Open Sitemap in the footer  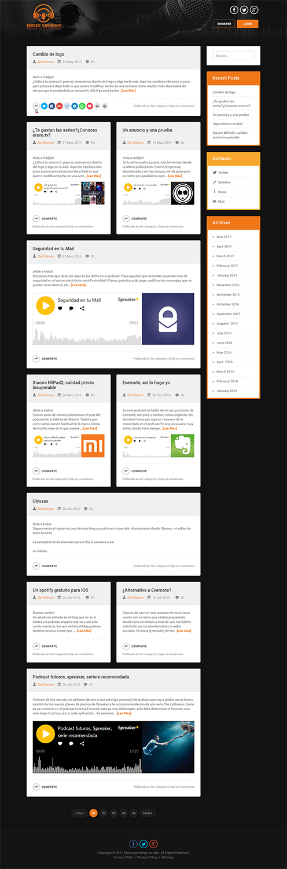[167, 857]
